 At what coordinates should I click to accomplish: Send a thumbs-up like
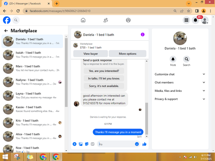click(x=144, y=144)
